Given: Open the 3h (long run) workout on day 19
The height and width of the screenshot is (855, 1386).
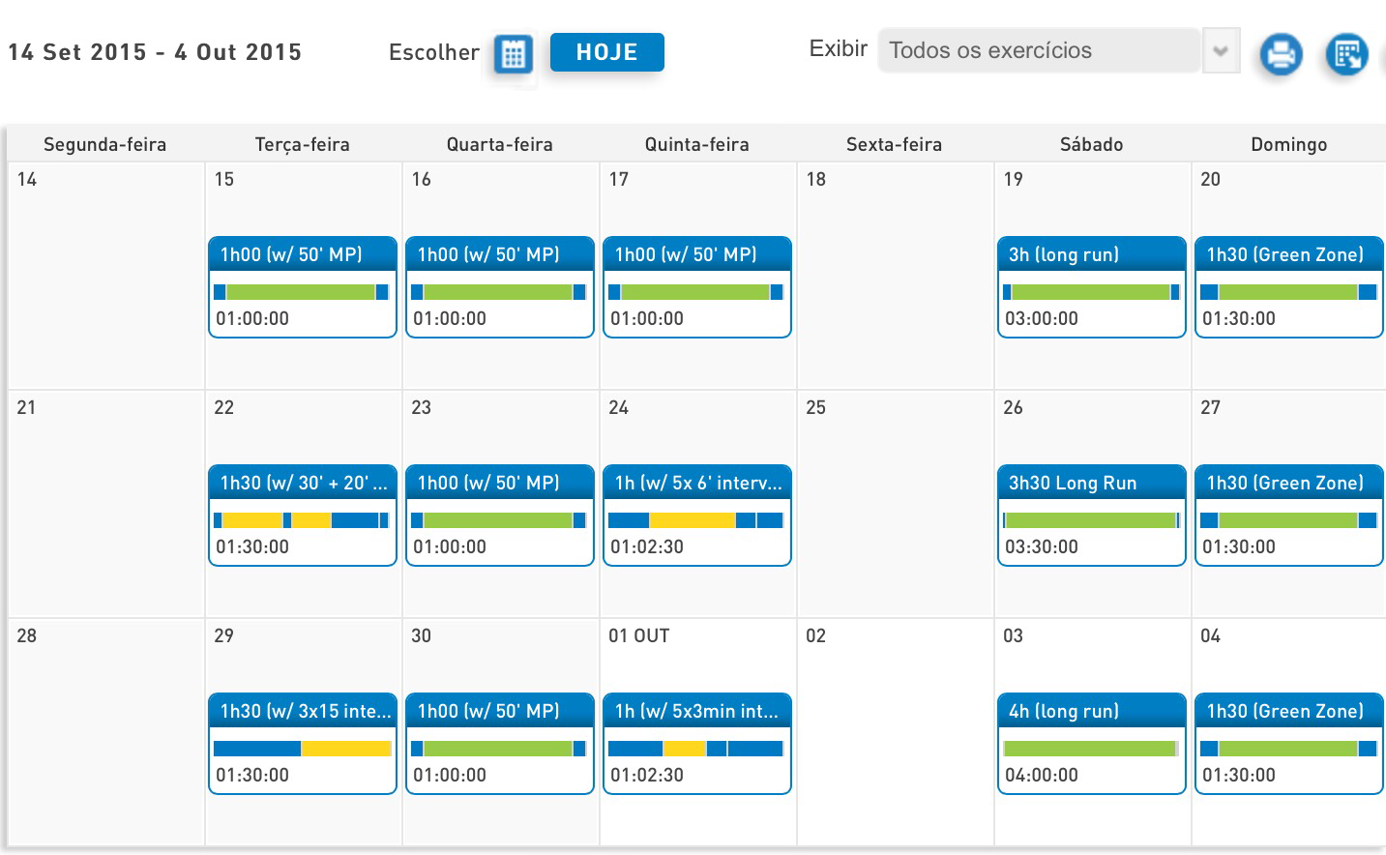Looking at the screenshot, I should (x=1091, y=255).
